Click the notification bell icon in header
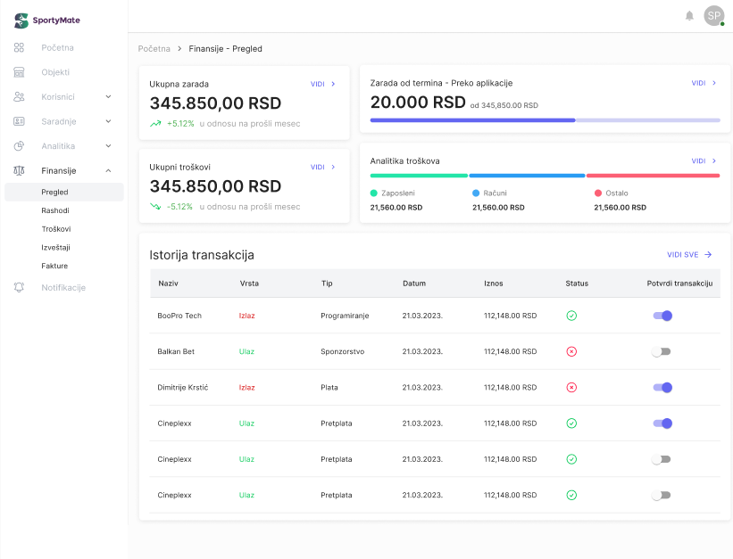 pos(689,15)
